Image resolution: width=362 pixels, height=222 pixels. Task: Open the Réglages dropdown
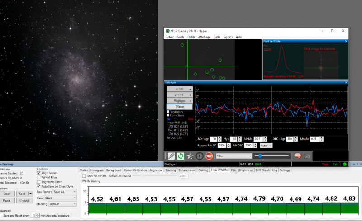click(180, 101)
